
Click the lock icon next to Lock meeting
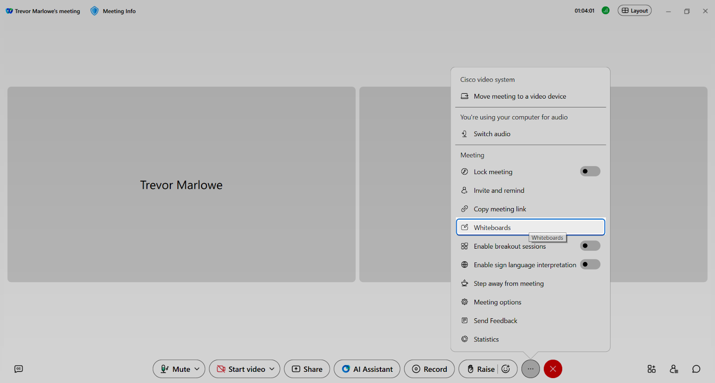tap(465, 171)
